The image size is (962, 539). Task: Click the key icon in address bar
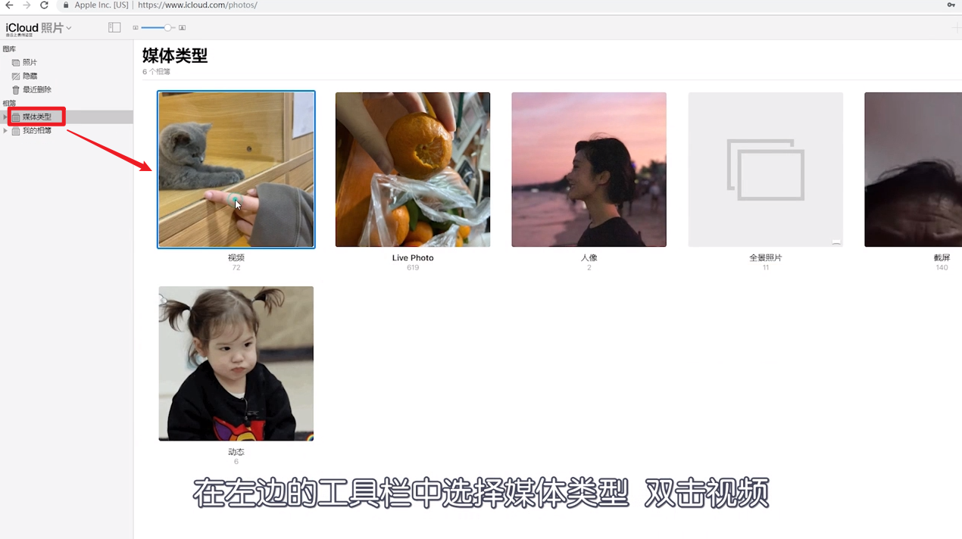pyautogui.click(x=951, y=5)
